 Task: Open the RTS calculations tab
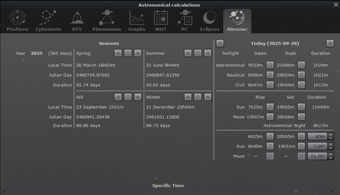(x=77, y=21)
